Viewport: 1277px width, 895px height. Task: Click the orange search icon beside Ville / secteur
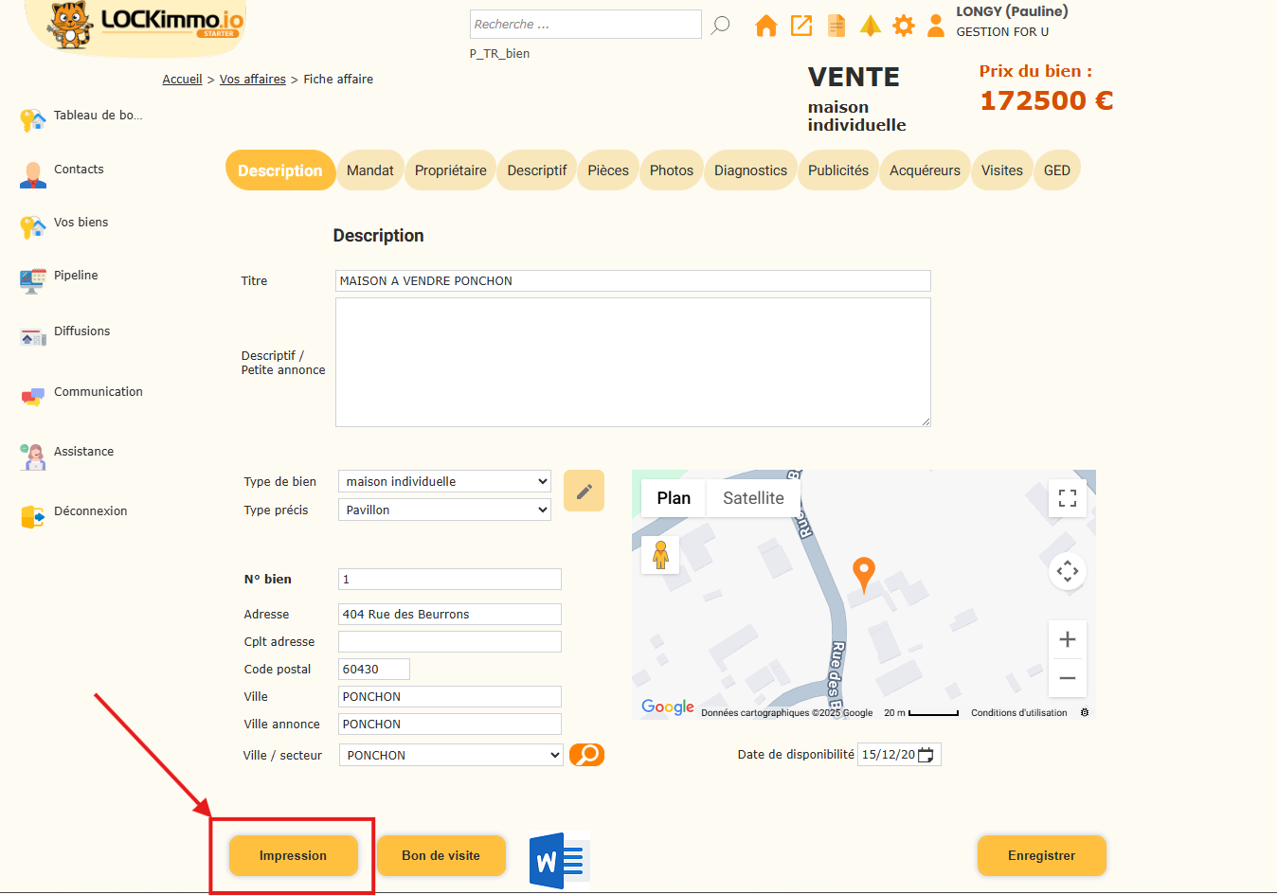click(x=586, y=755)
